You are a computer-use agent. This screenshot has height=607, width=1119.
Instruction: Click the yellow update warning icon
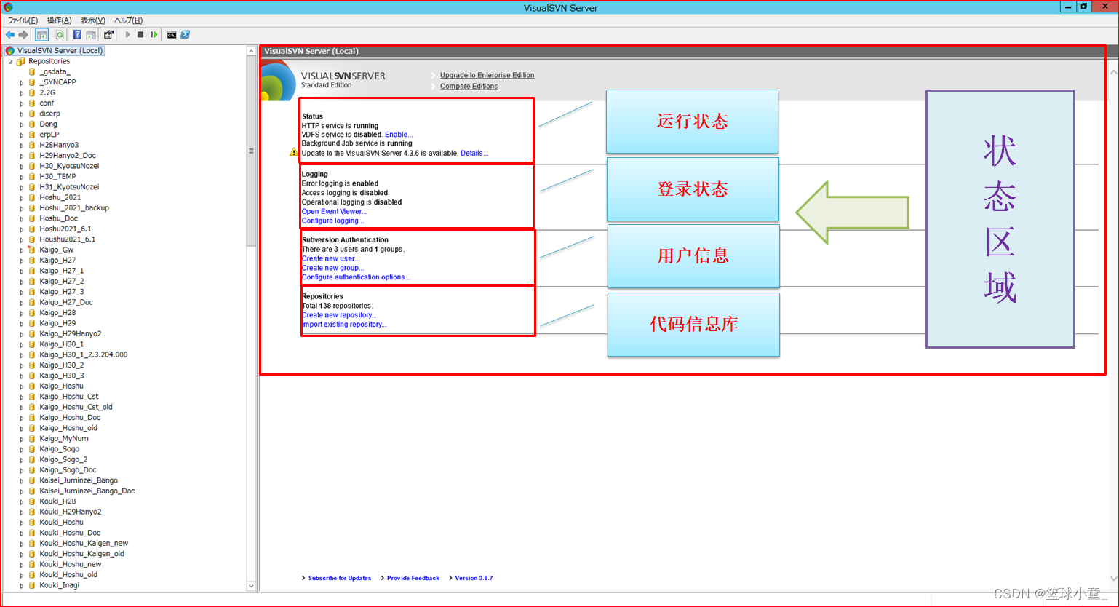point(294,153)
